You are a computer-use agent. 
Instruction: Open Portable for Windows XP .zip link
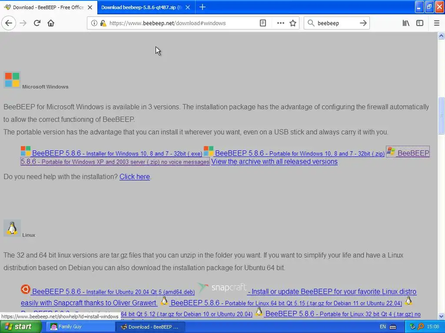coord(115,162)
